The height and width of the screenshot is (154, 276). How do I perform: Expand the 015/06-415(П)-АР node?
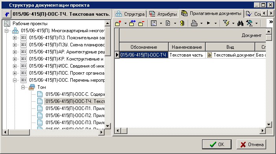pyautogui.click(x=15, y=52)
